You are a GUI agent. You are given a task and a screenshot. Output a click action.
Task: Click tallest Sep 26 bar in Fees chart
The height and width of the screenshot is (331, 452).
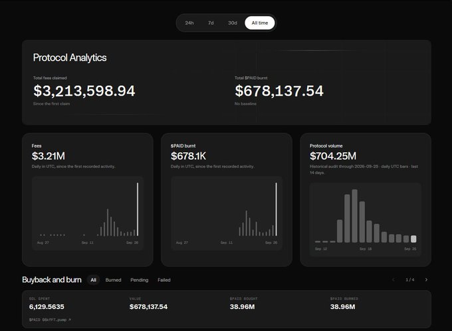pyautogui.click(x=138, y=209)
